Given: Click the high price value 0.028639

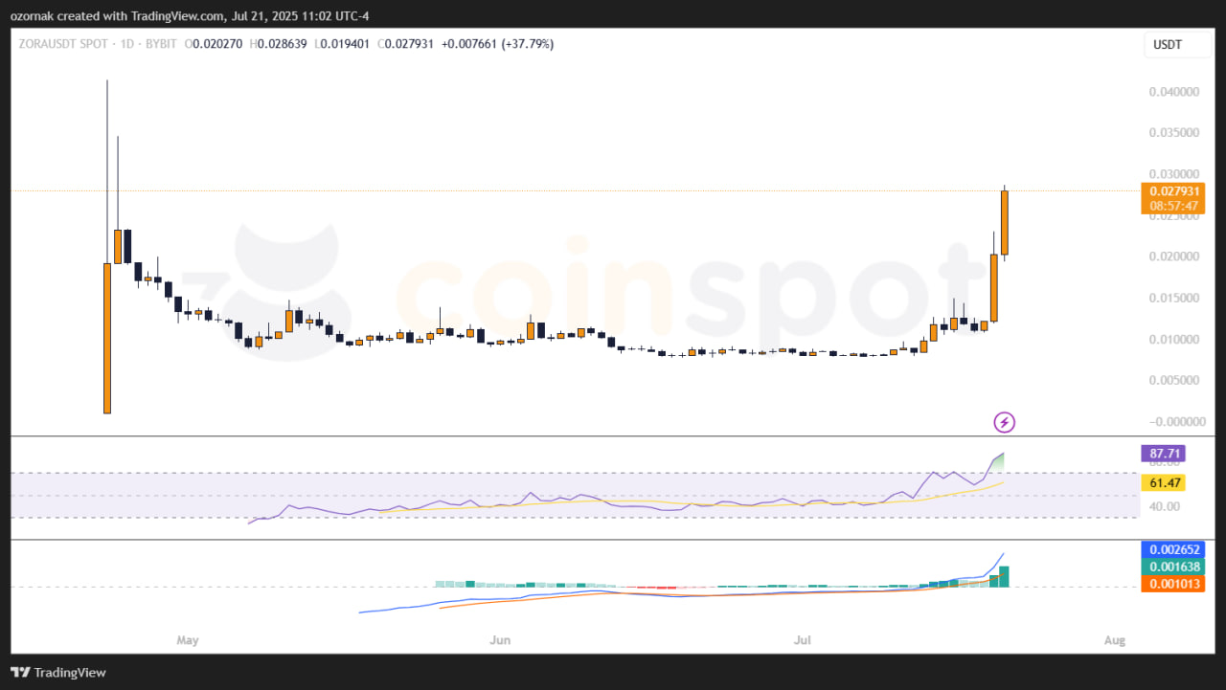Looking at the screenshot, I should point(284,43).
